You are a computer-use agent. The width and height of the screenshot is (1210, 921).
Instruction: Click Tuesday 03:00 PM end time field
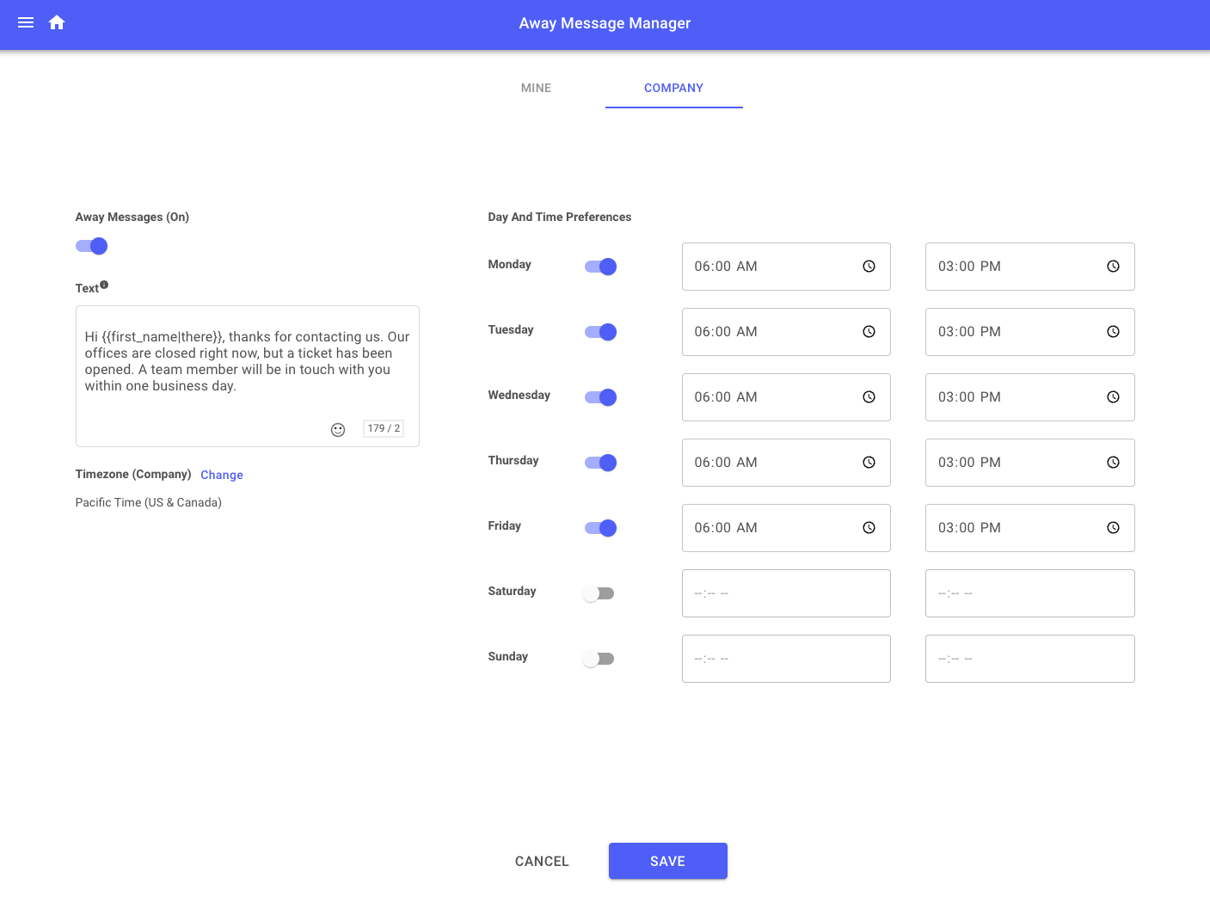coord(1030,332)
